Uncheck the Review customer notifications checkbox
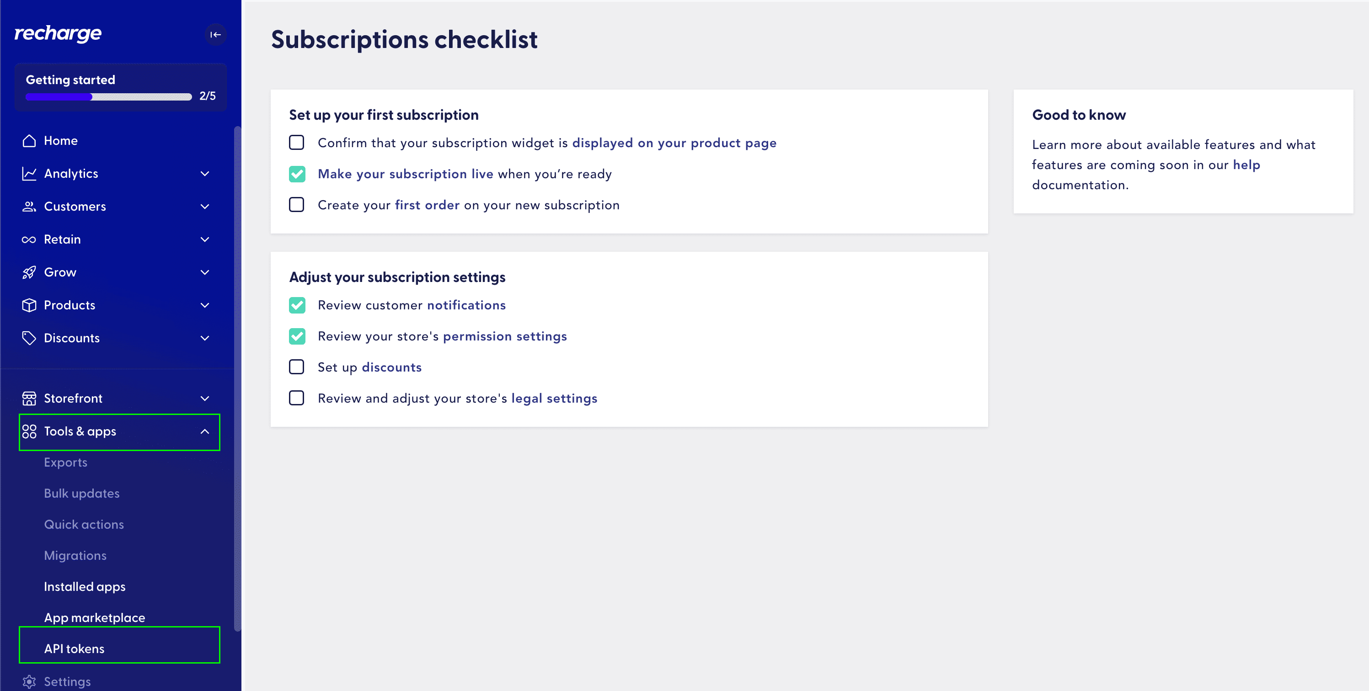Screen dimensions: 1369x691 [297, 305]
